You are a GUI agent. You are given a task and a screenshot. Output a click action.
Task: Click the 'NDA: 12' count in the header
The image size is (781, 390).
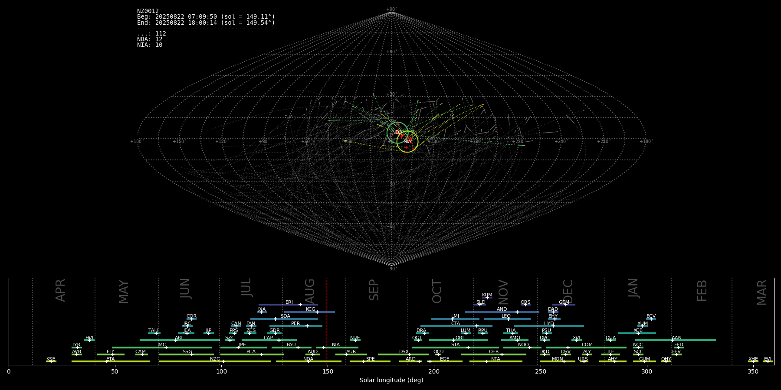(150, 39)
